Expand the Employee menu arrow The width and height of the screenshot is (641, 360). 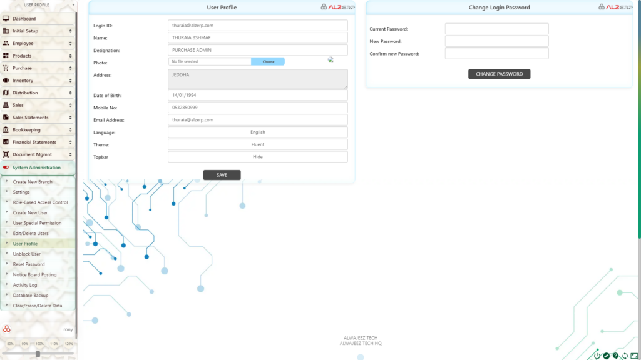(x=70, y=43)
